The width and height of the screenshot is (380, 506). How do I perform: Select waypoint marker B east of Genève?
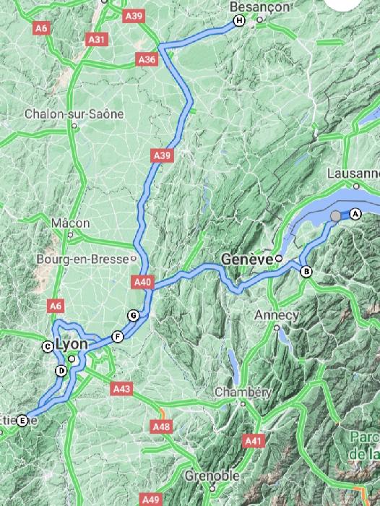click(x=306, y=271)
